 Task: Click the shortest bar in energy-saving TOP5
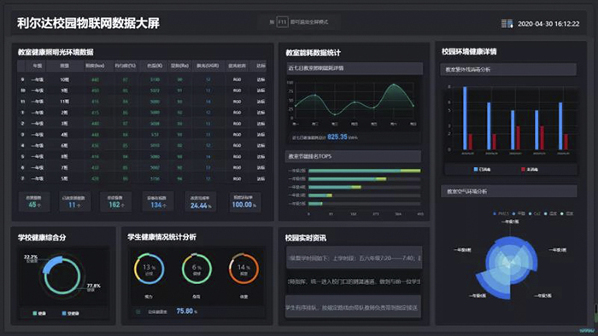click(315, 204)
